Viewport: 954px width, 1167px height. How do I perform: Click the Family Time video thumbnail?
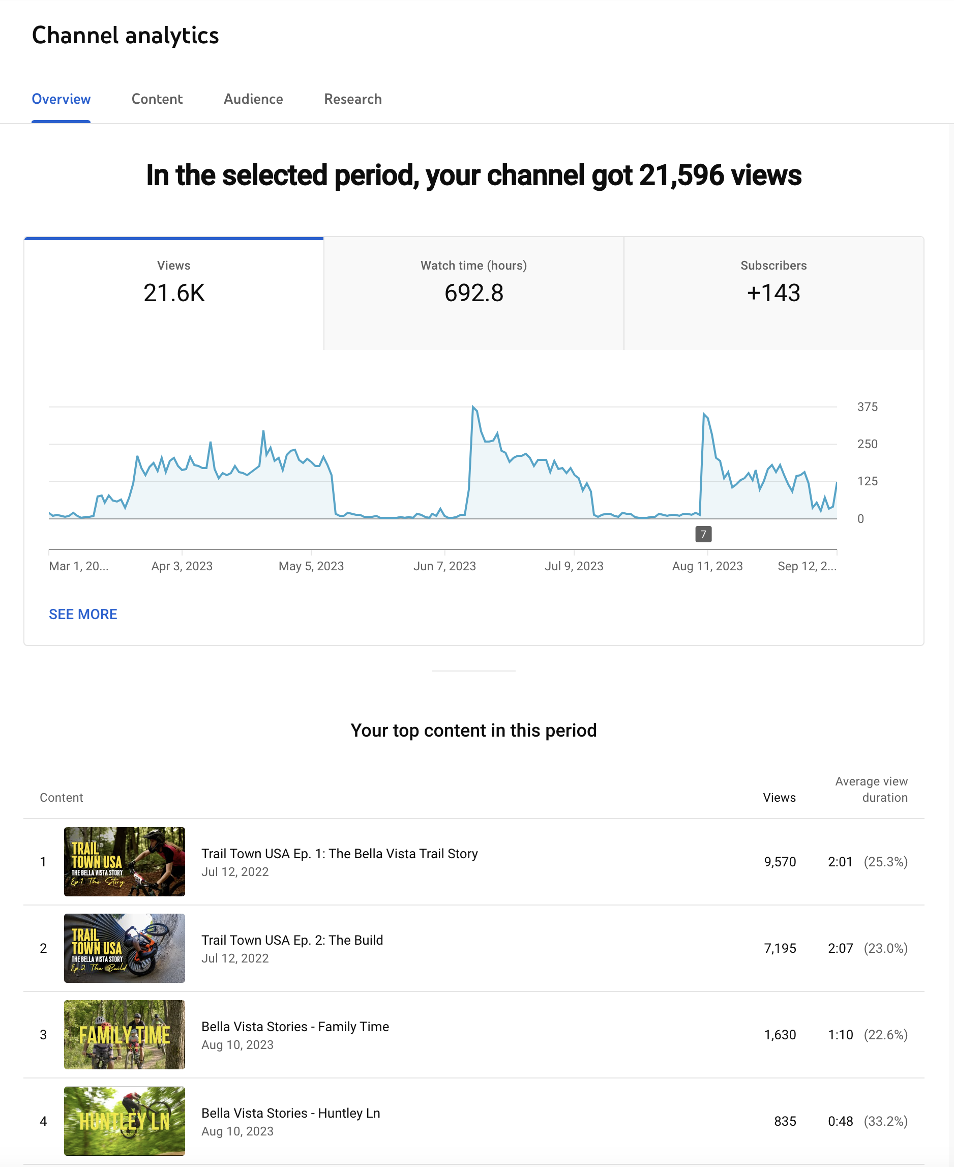click(124, 1034)
